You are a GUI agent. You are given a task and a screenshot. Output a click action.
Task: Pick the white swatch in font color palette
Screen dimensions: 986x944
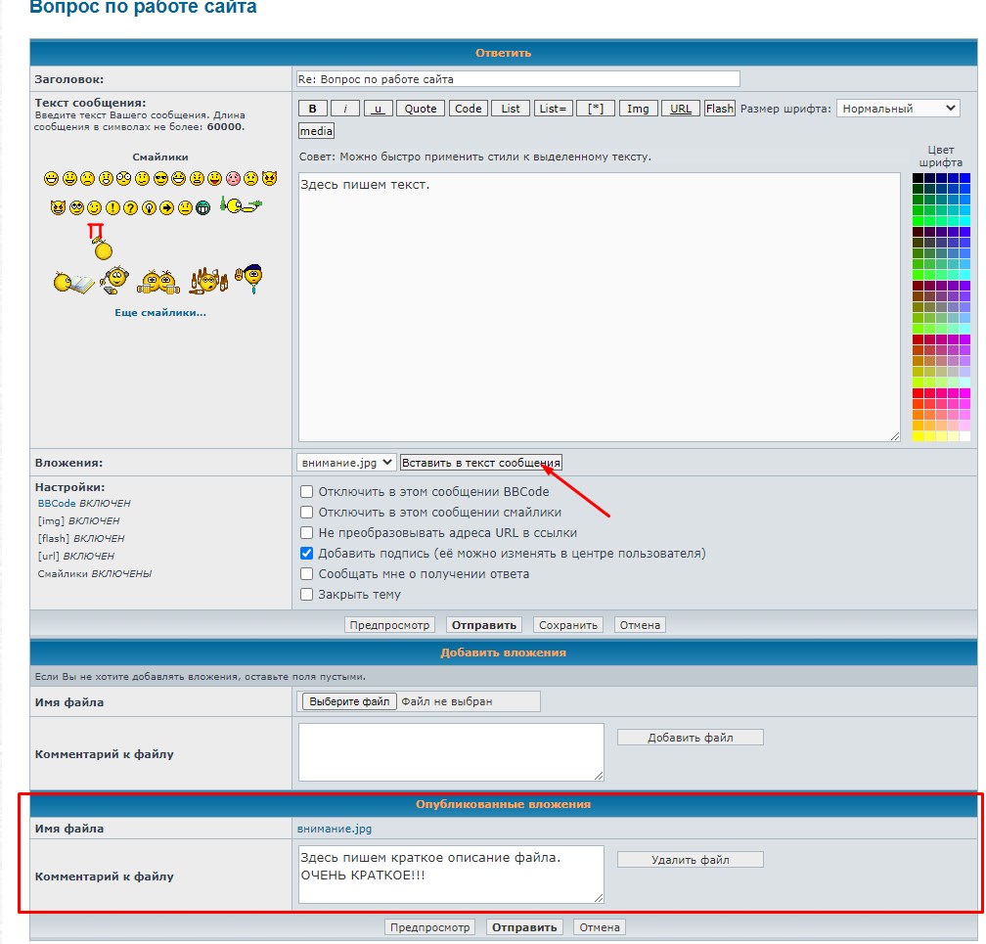(964, 436)
